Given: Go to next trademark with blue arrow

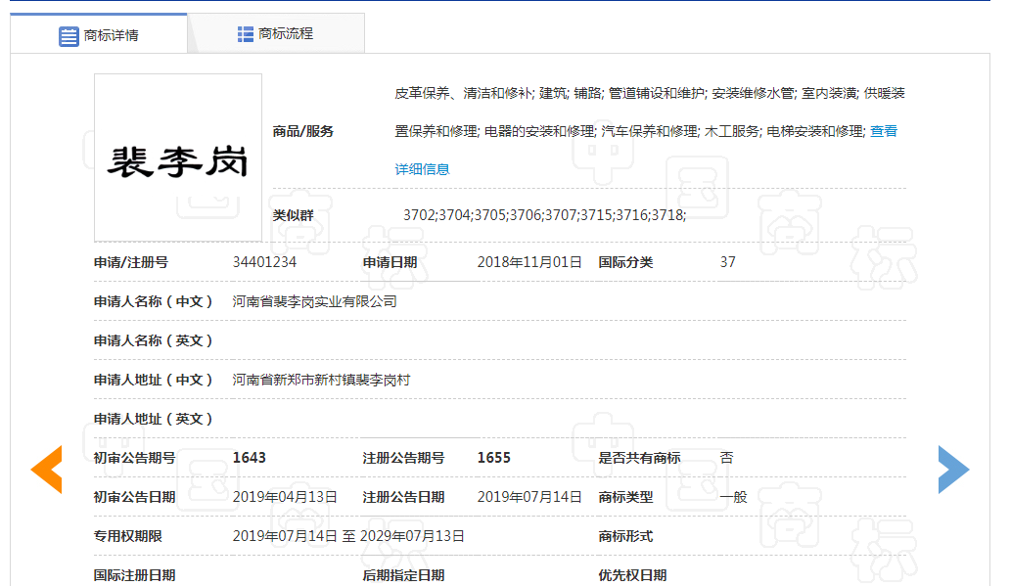Looking at the screenshot, I should 953,470.
